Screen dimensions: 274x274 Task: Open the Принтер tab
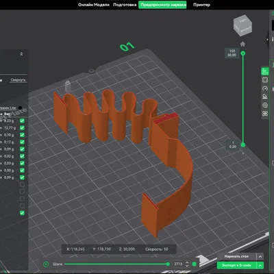pos(201,5)
